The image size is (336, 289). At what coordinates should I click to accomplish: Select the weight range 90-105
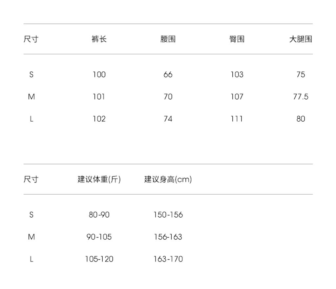click(x=99, y=237)
